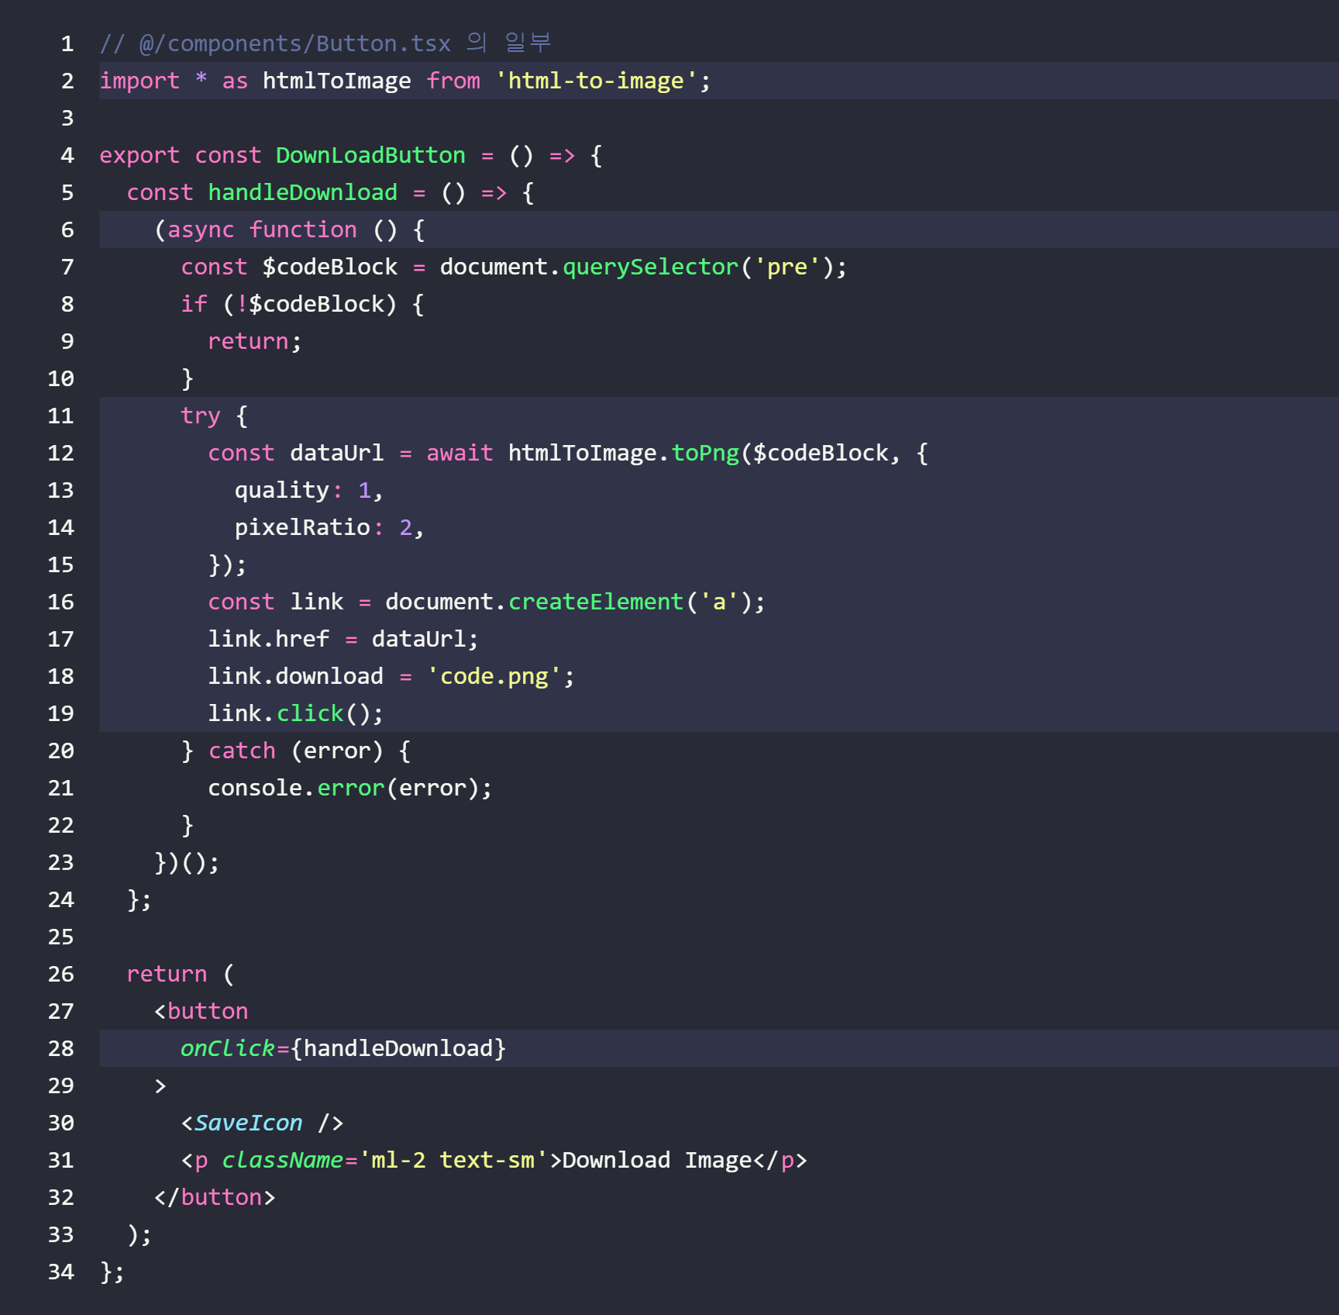Click the opening 'button' tag on line 27
This screenshot has height=1315, width=1339.
click(x=201, y=1011)
